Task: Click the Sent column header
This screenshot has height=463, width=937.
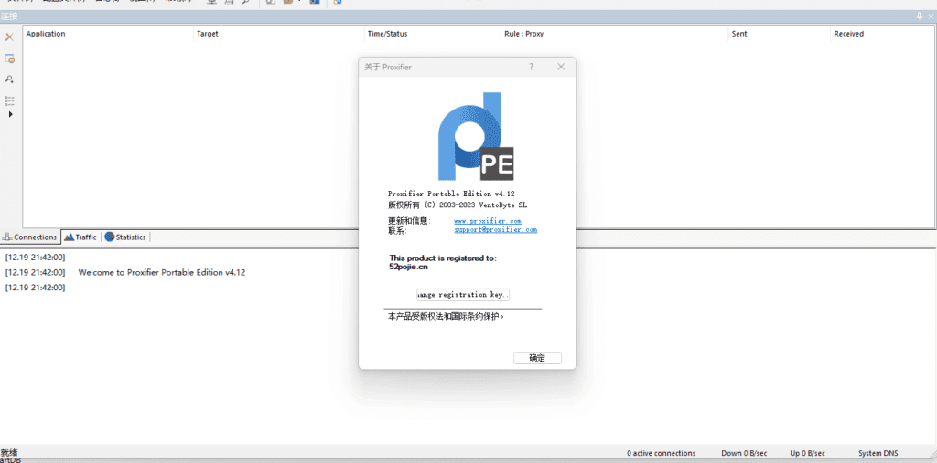Action: pos(780,34)
